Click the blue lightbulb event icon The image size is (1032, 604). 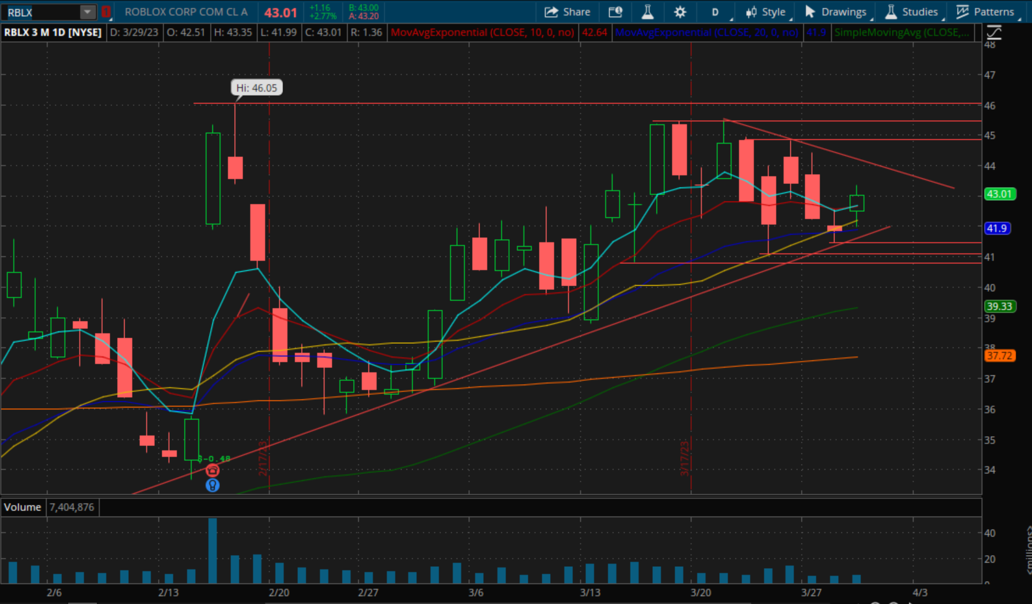pos(212,485)
